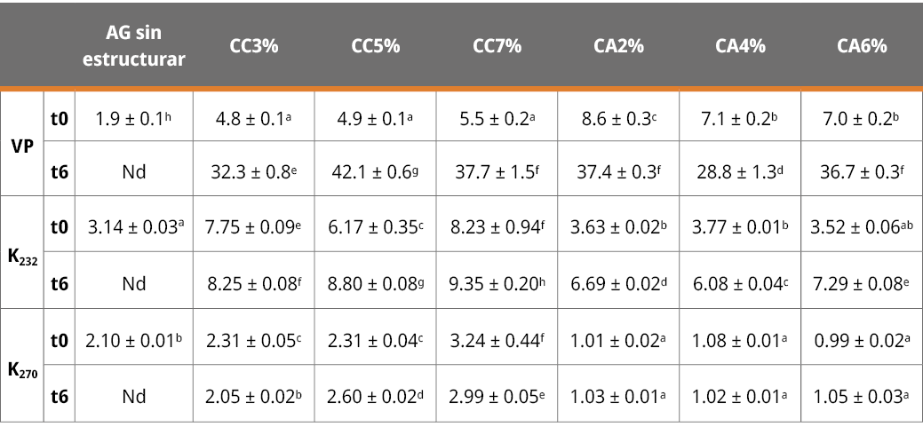Select the K270 row label

[22, 368]
